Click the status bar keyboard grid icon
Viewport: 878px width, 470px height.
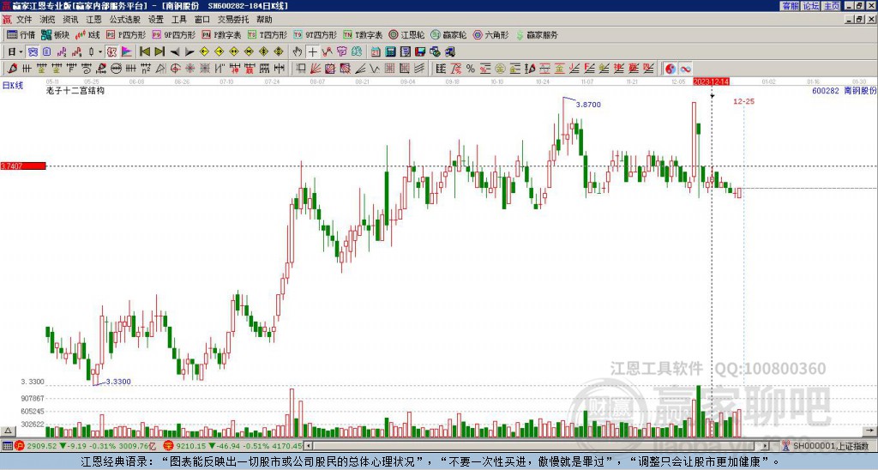tap(7, 446)
